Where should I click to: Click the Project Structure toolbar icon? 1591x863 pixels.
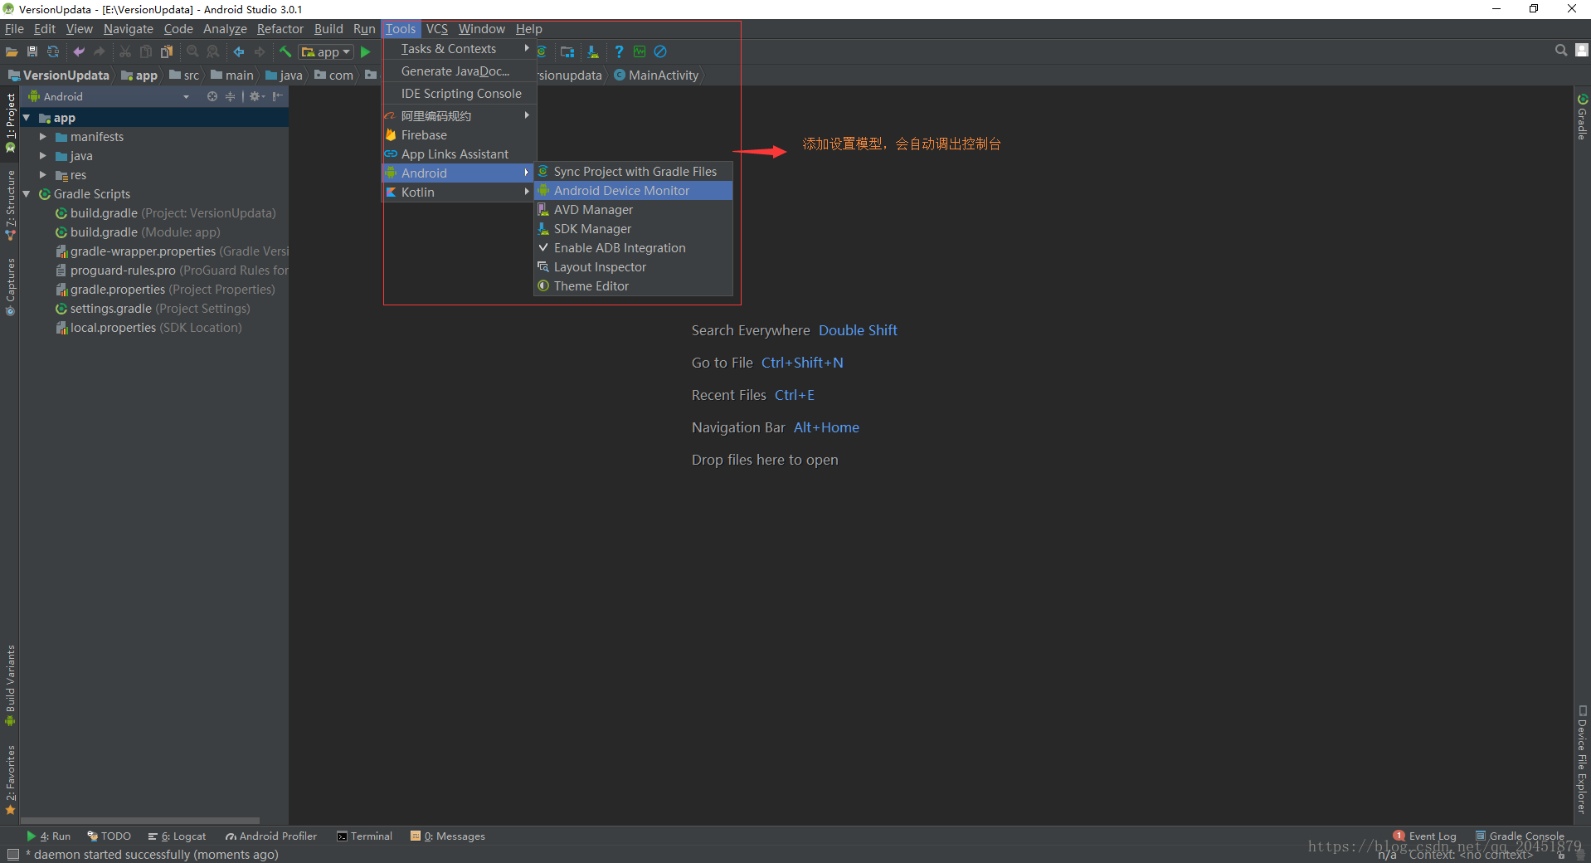567,51
